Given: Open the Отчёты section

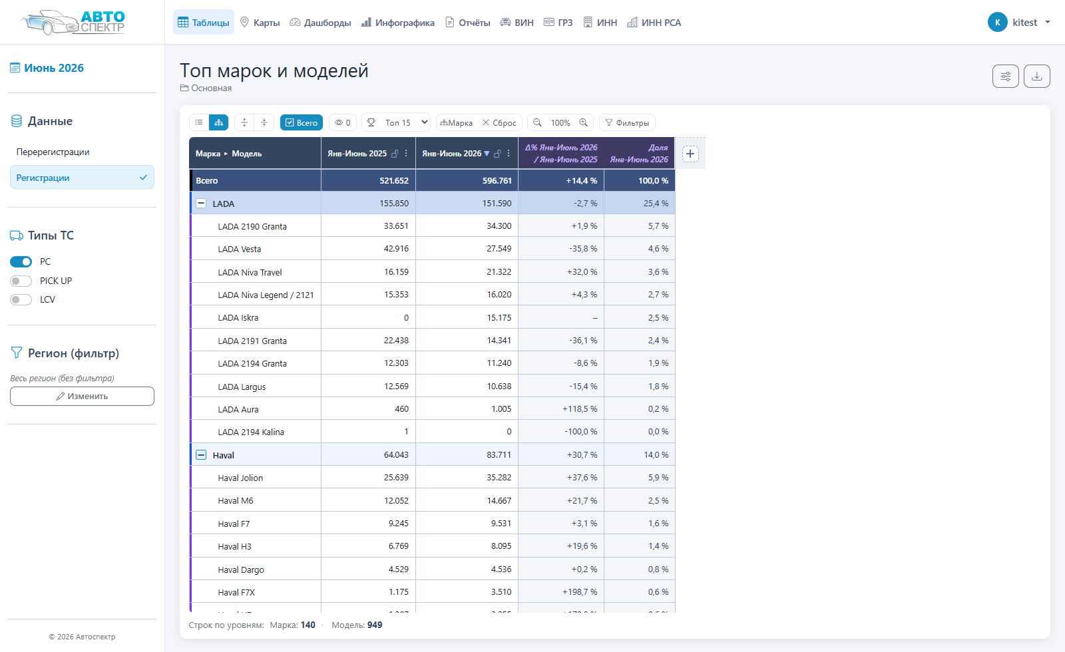Looking at the screenshot, I should pyautogui.click(x=468, y=22).
